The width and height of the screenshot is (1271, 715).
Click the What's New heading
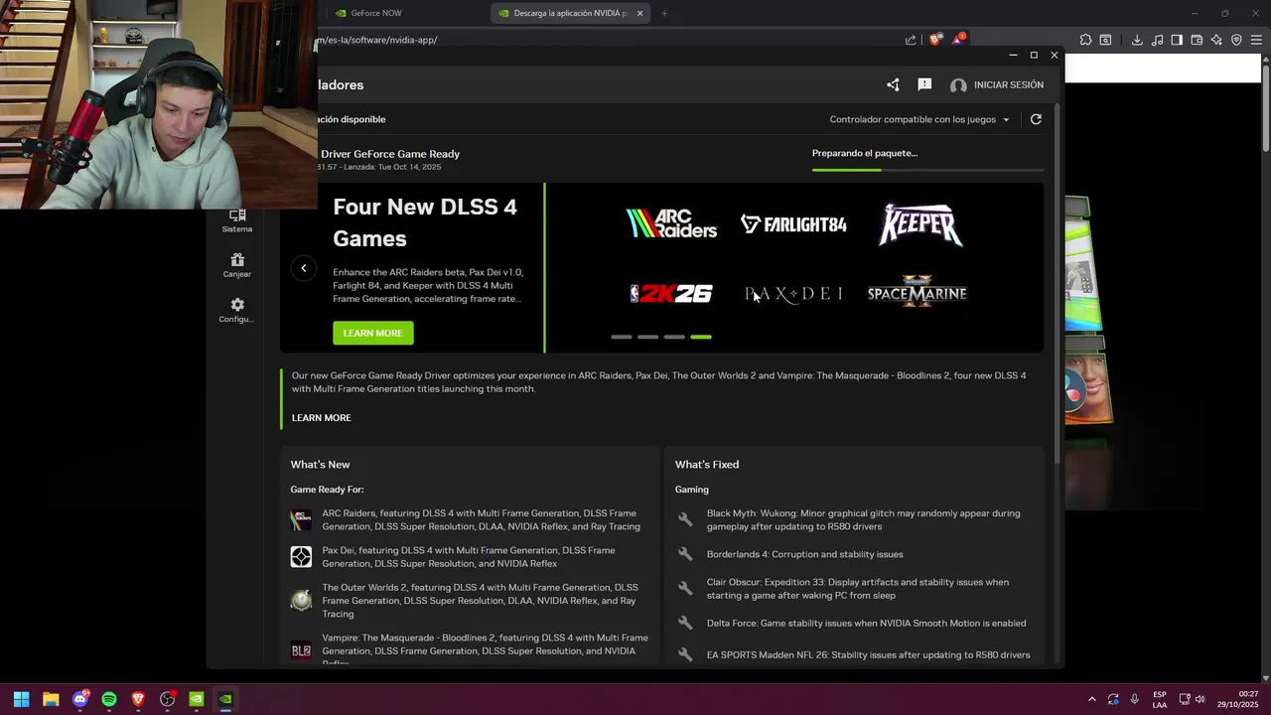[x=320, y=465]
